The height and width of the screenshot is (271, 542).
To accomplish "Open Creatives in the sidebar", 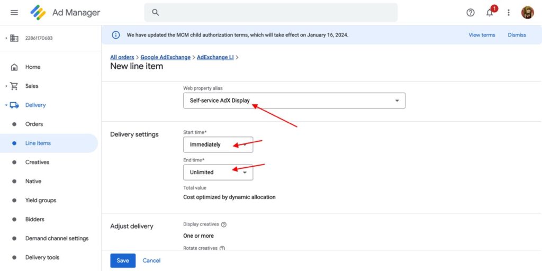I will pos(37,162).
